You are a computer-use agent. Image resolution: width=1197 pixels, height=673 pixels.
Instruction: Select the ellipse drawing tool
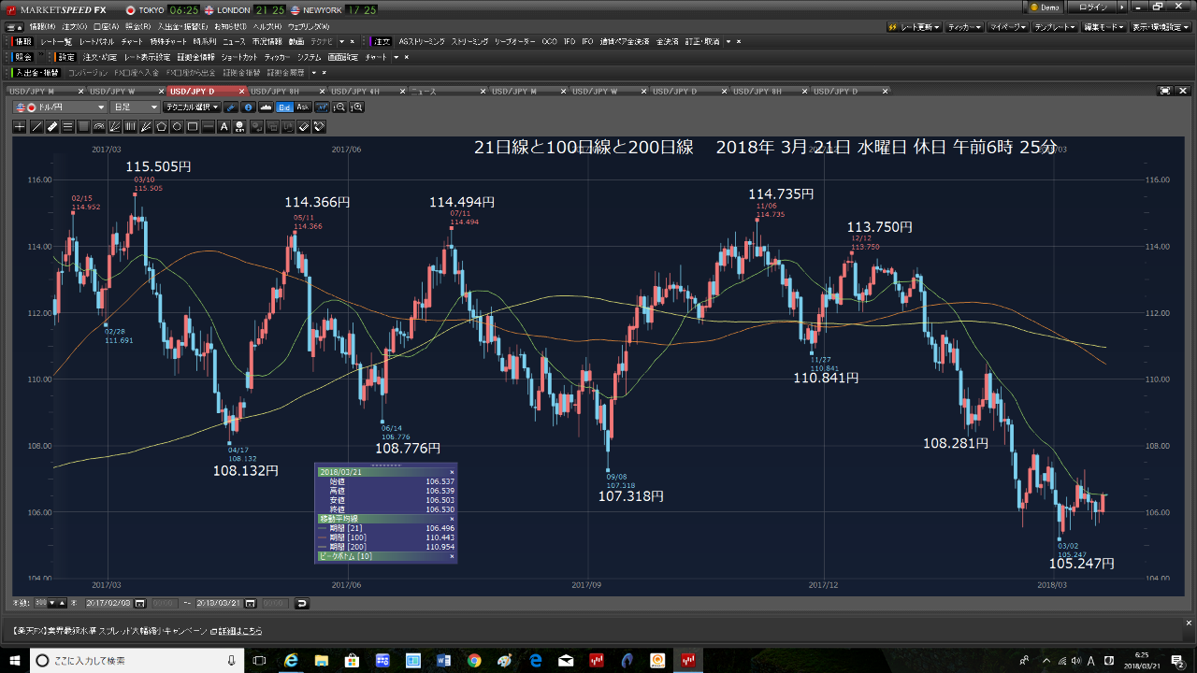click(176, 127)
